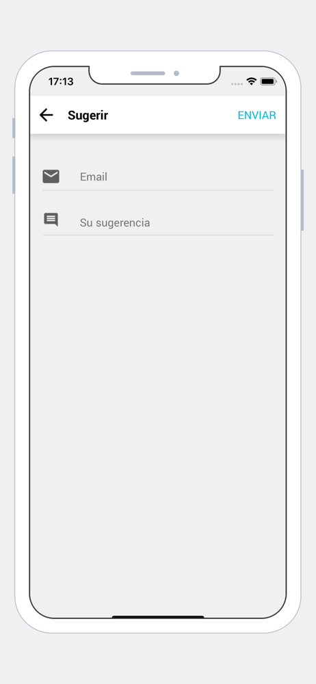Image resolution: width=316 pixels, height=684 pixels.
Task: Click the phone's right side power button
Action: tap(302, 200)
